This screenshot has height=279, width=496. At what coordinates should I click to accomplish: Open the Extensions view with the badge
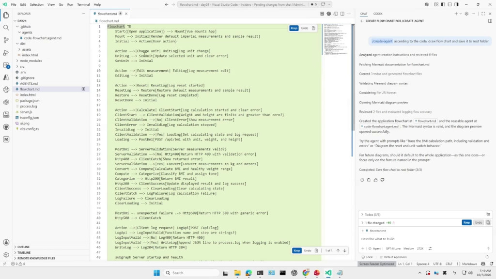(x=6, y=65)
